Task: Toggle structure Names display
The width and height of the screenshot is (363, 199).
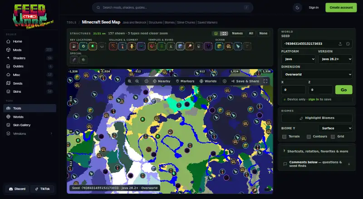Action: [237, 33]
